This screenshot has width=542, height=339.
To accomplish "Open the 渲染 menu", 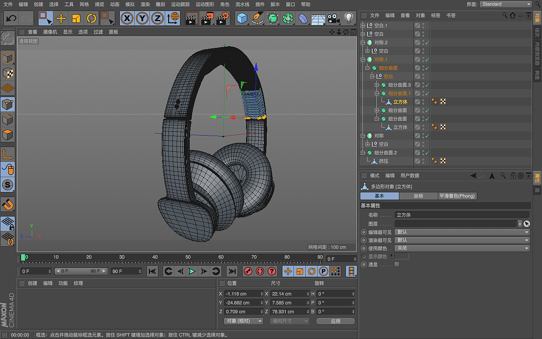I will click(145, 4).
